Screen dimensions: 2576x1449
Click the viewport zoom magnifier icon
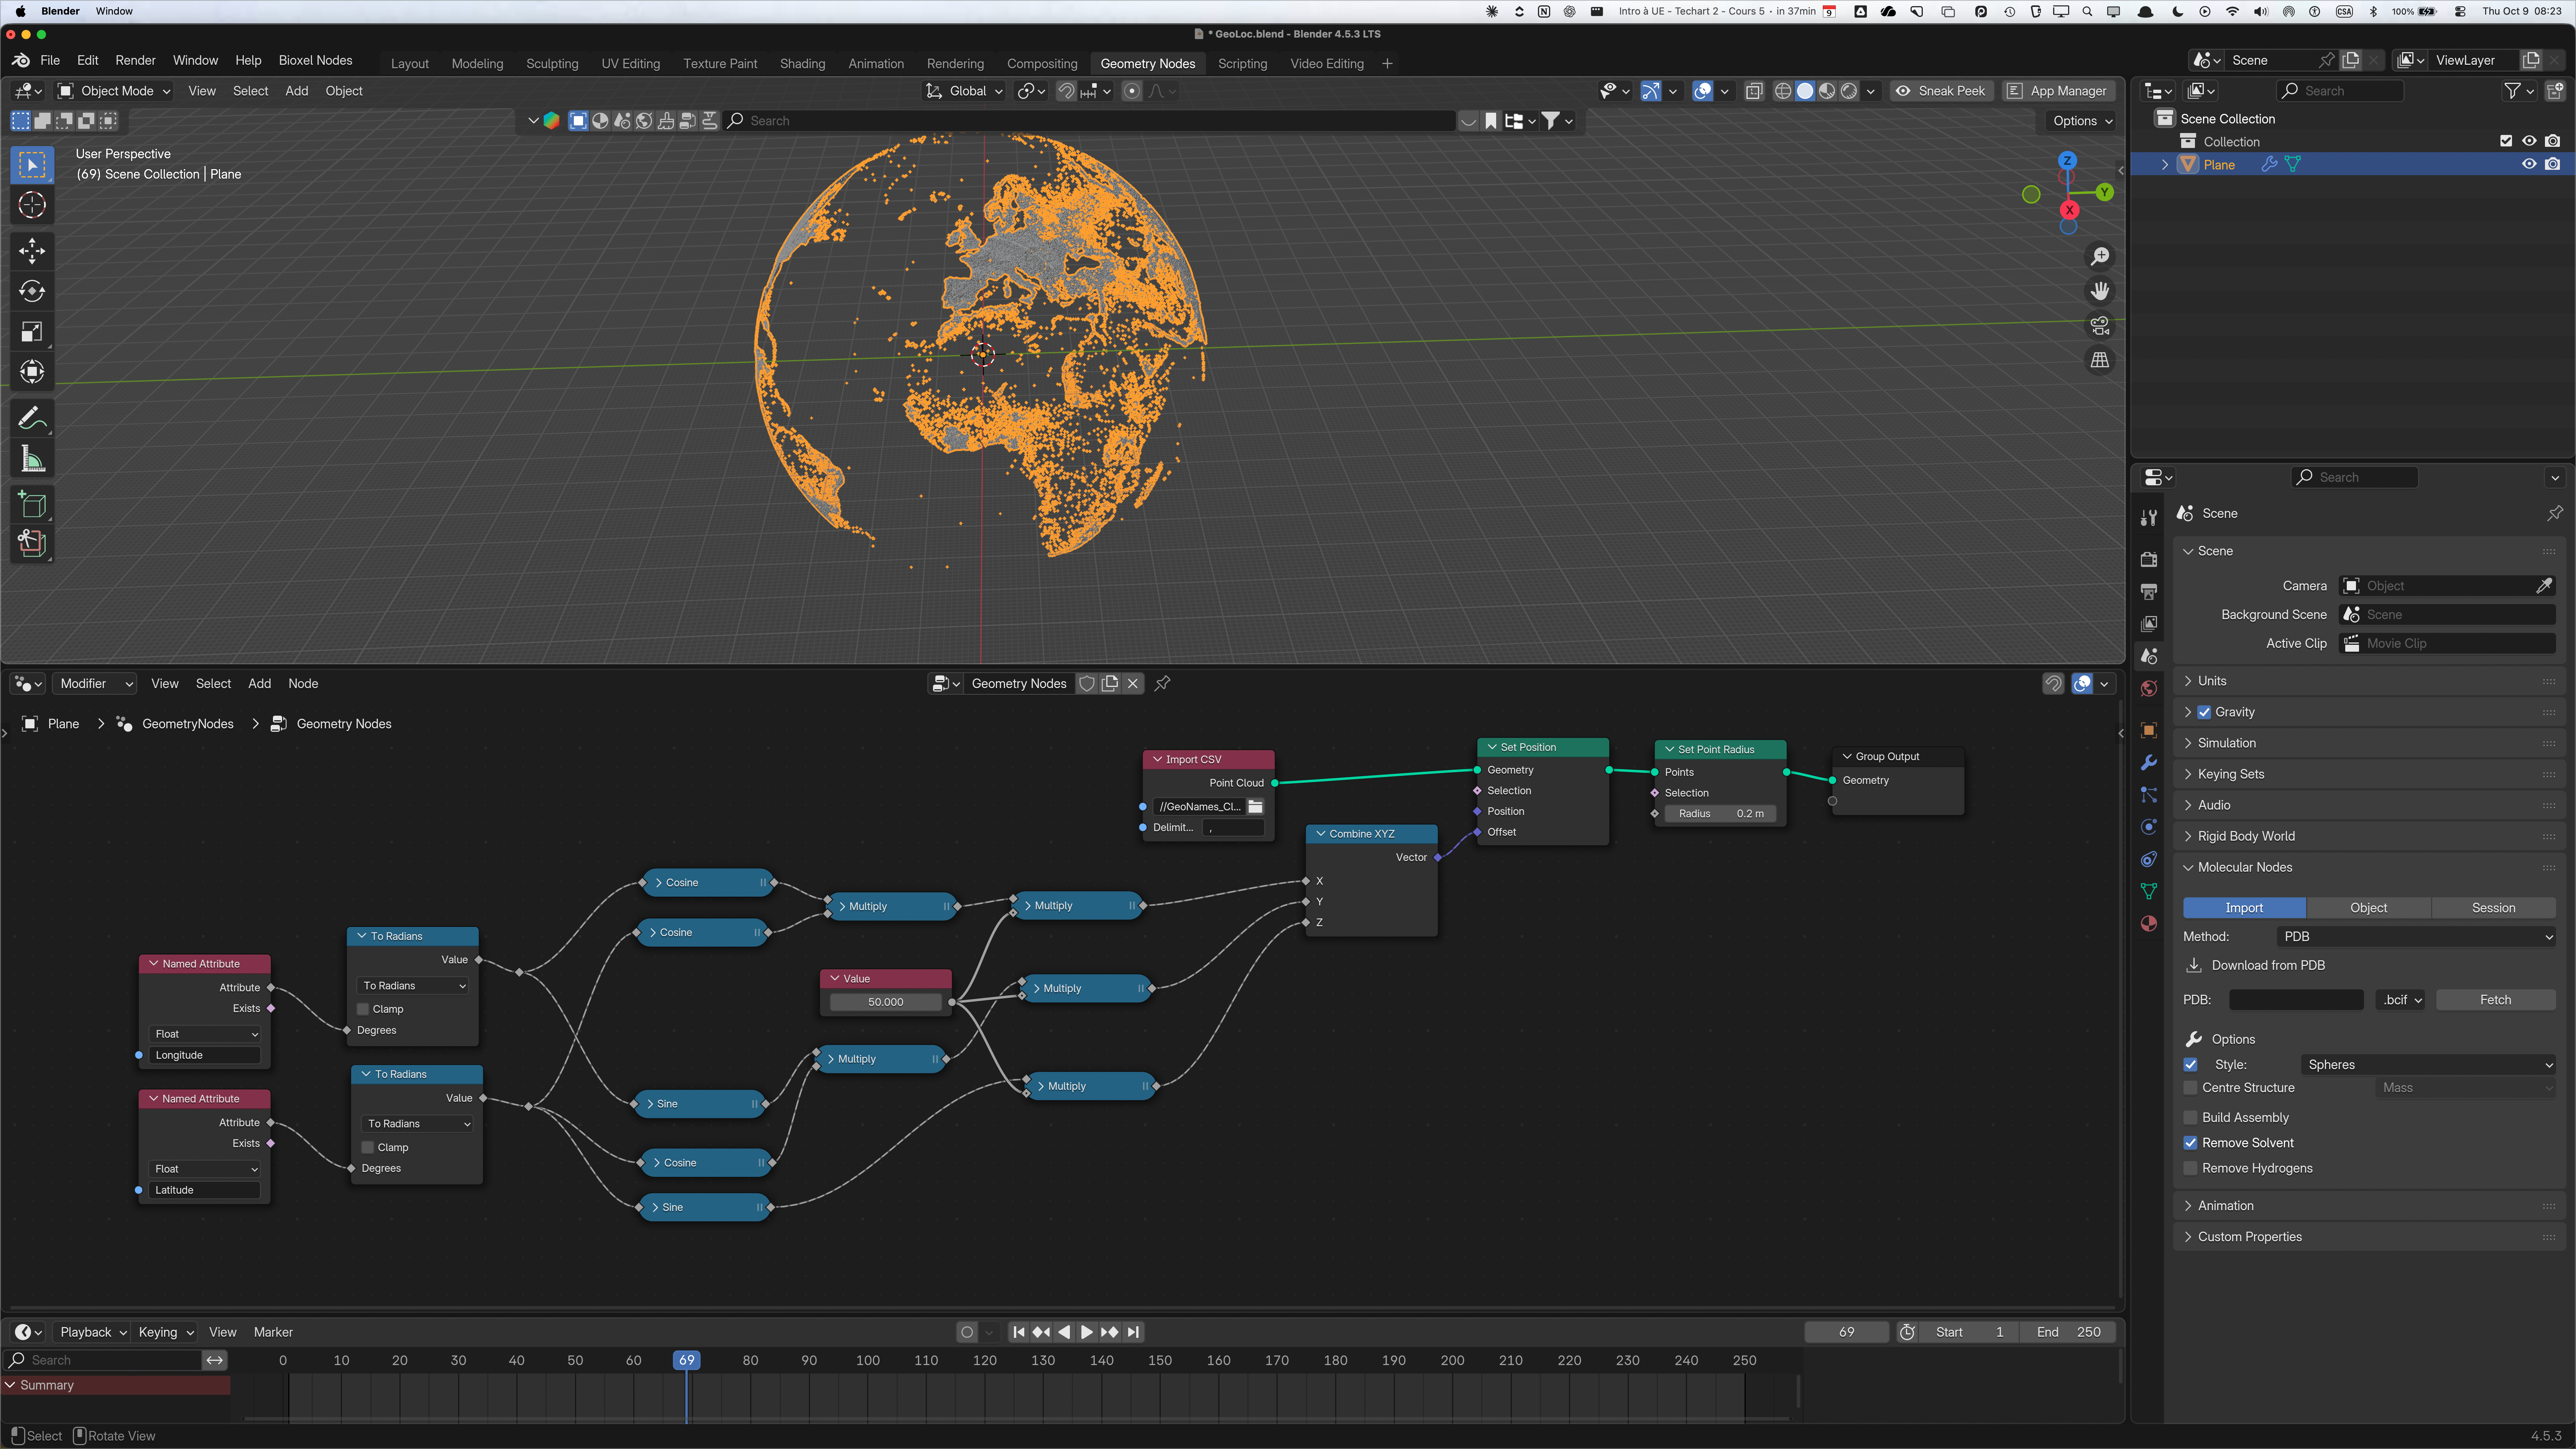coord(2100,257)
